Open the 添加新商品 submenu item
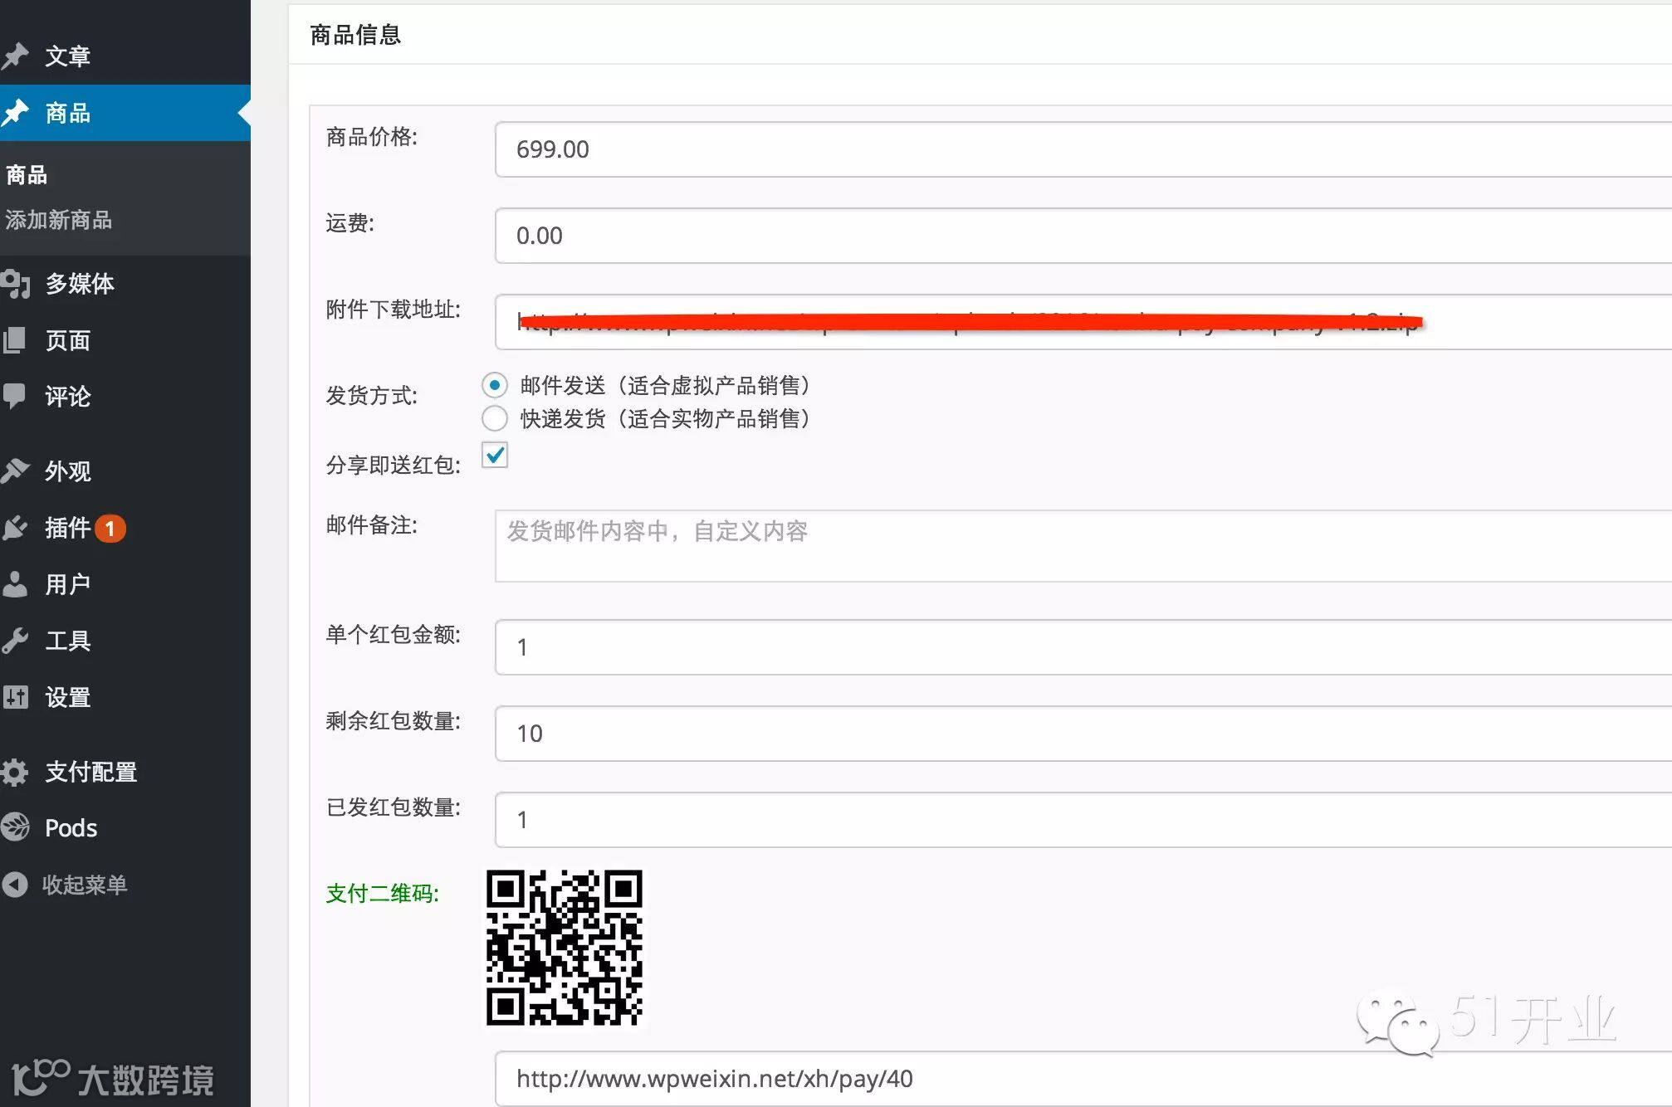 click(58, 220)
